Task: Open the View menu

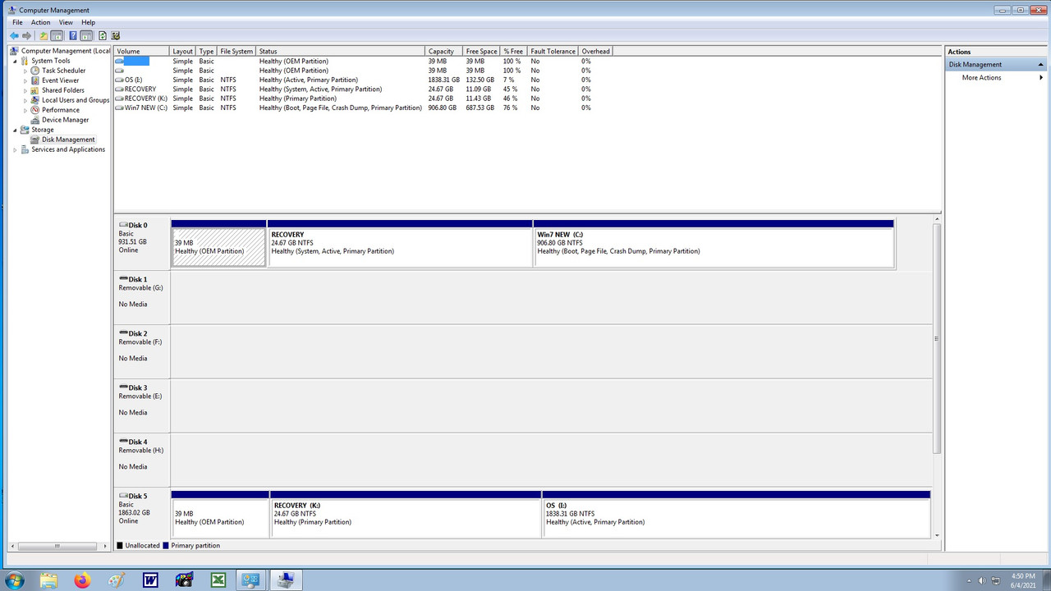Action: (x=66, y=21)
